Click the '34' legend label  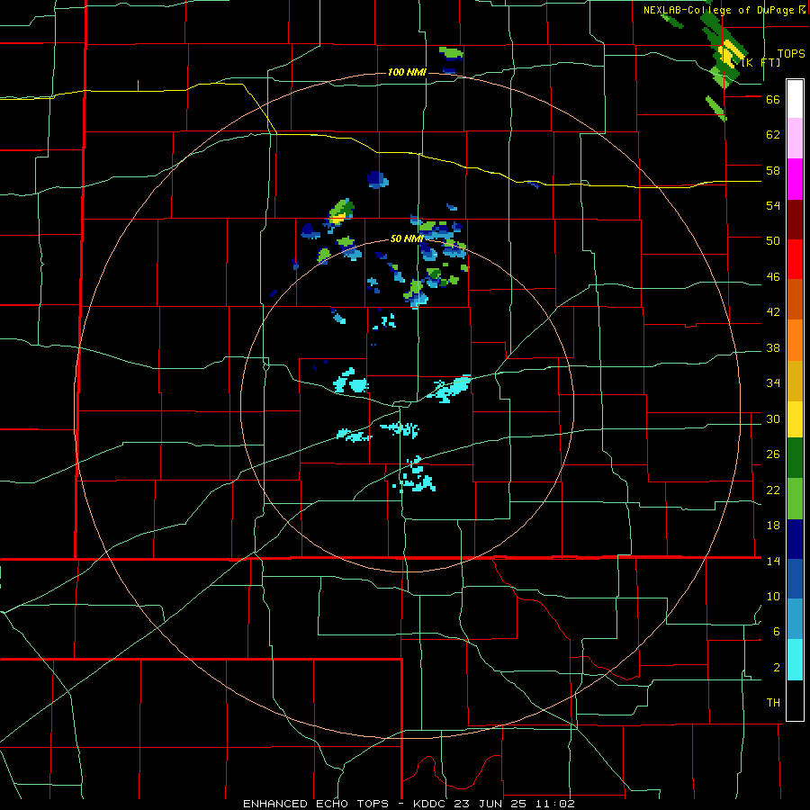773,383
